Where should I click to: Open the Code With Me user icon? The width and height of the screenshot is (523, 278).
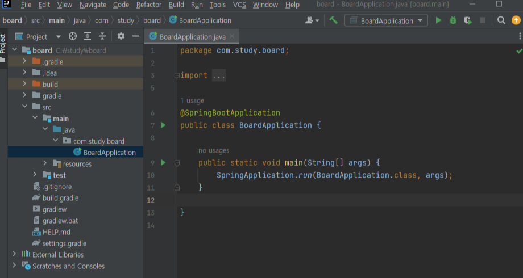pos(312,20)
